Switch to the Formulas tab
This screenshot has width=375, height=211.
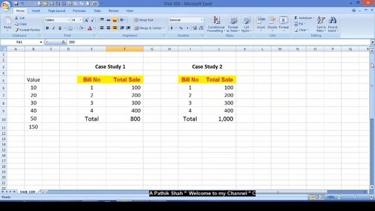click(x=80, y=11)
